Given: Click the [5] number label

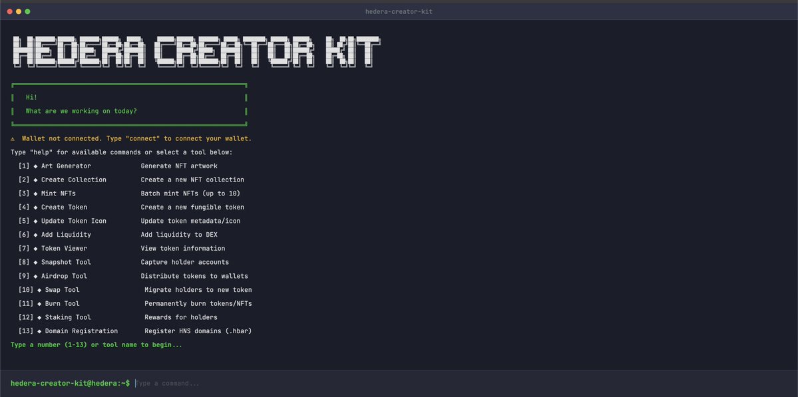Looking at the screenshot, I should pos(24,221).
